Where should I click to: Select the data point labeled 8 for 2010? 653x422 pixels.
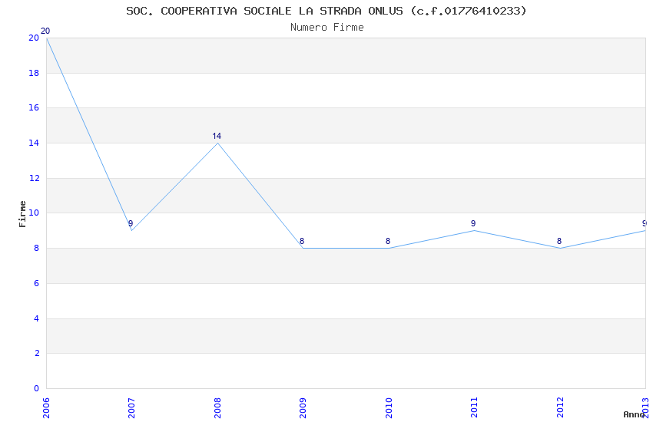(388, 241)
